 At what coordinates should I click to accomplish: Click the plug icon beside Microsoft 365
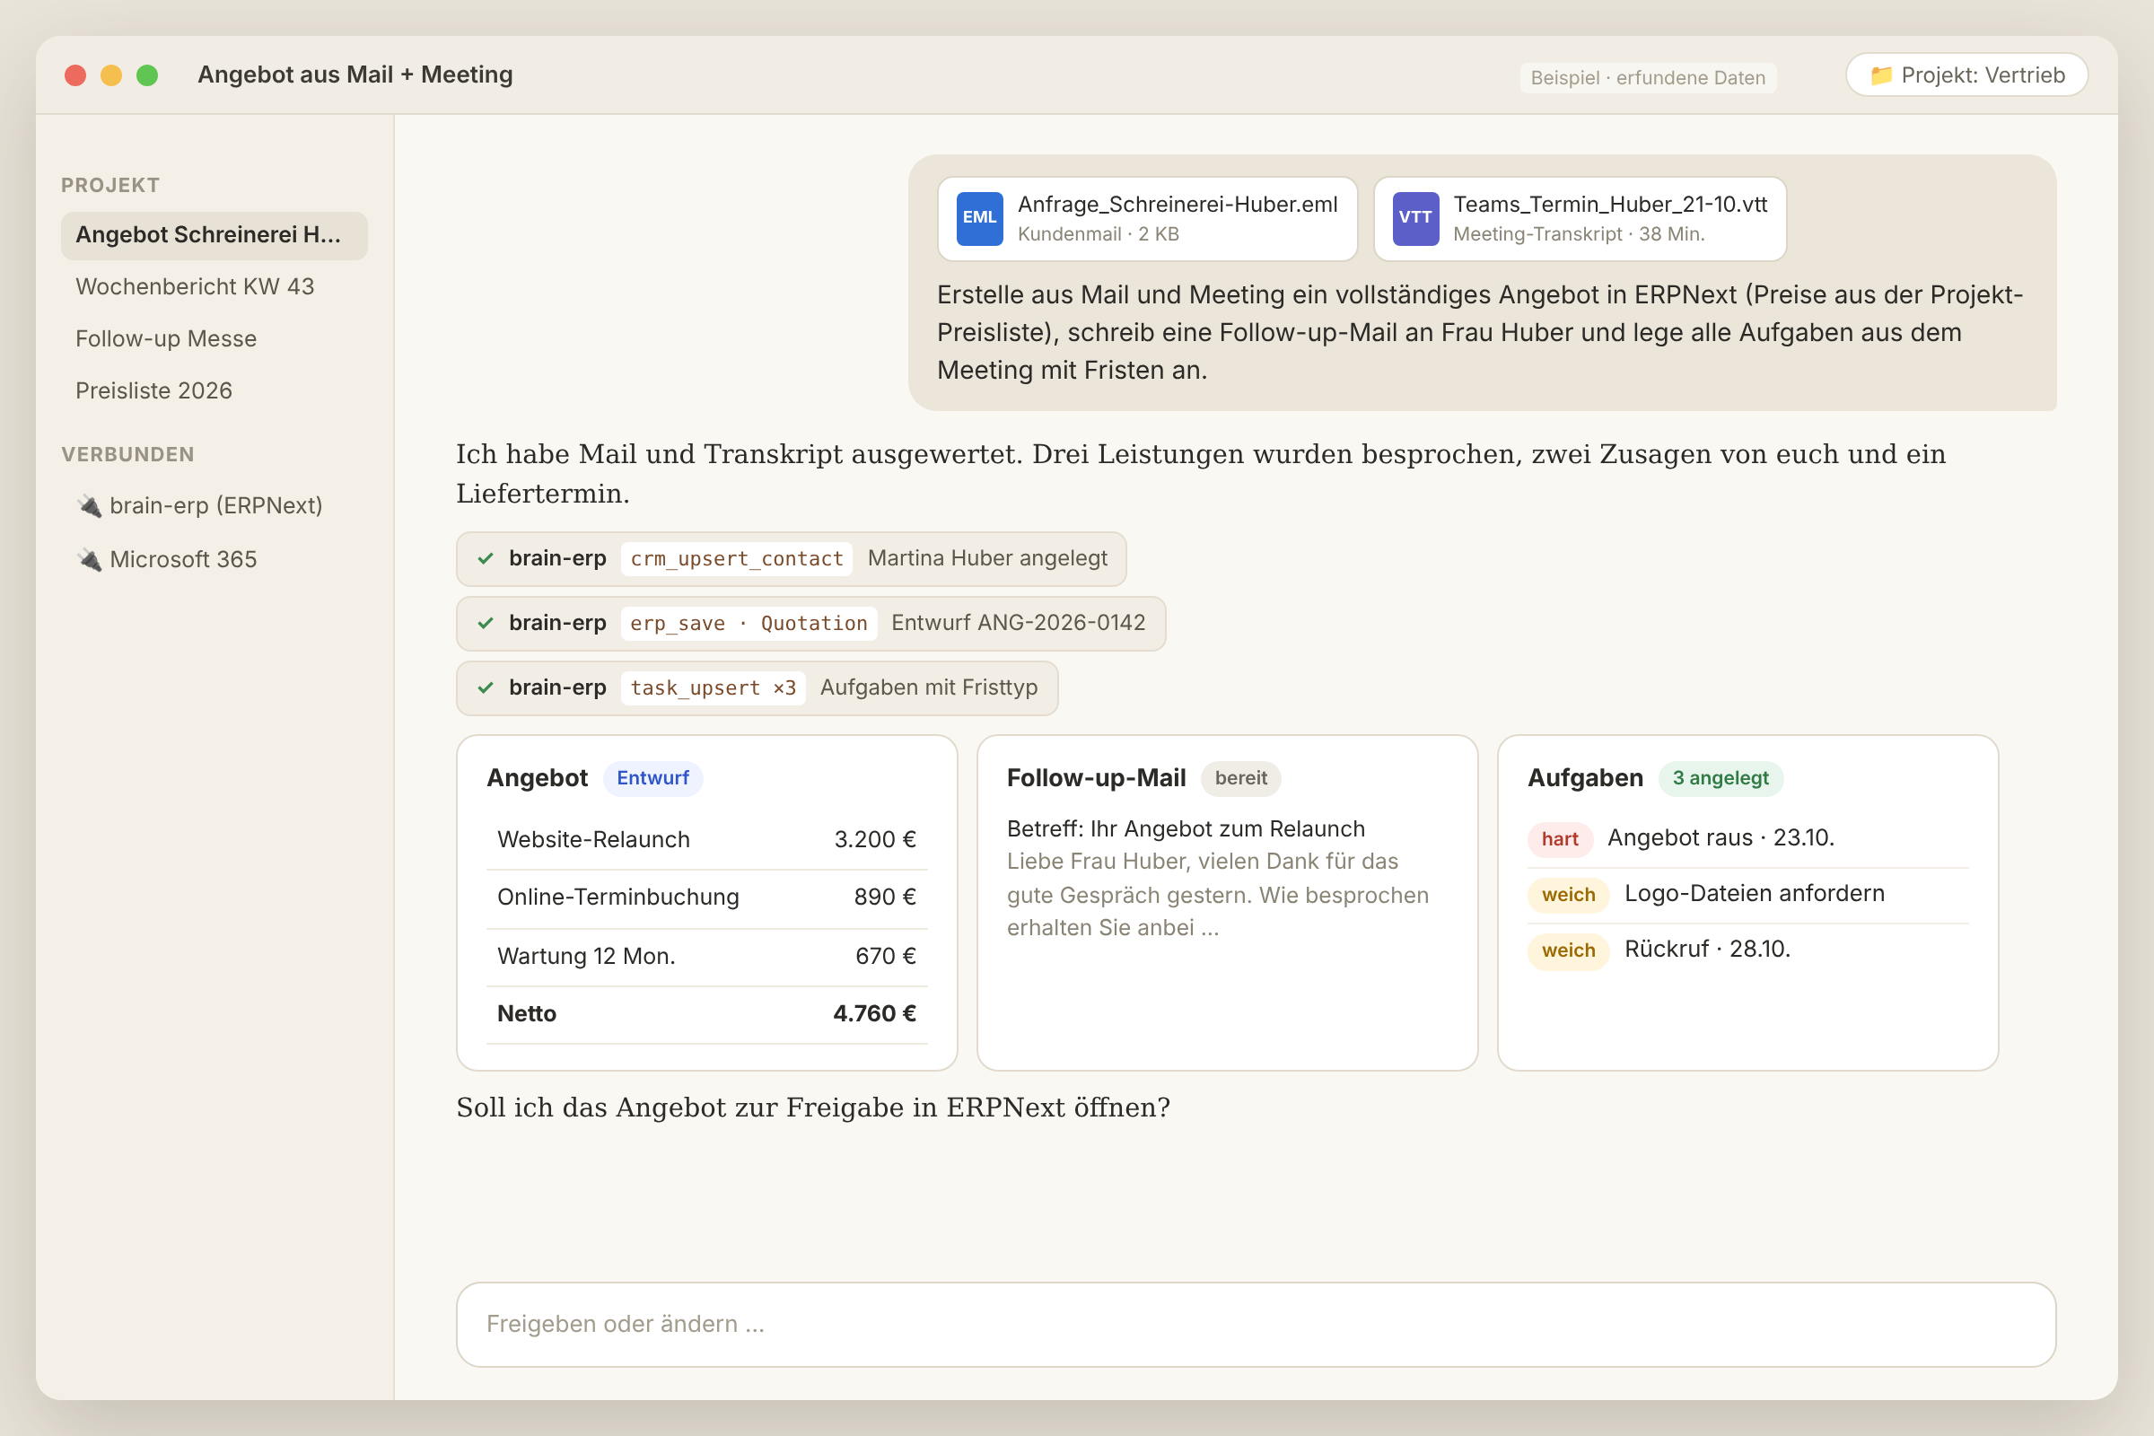pyautogui.click(x=89, y=559)
